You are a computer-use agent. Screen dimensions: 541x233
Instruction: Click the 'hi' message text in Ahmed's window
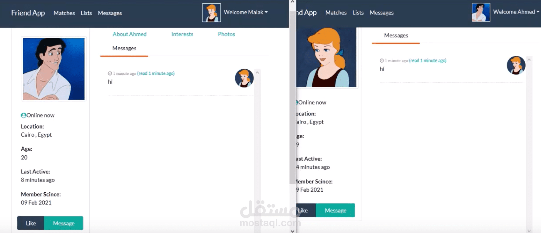click(x=382, y=69)
